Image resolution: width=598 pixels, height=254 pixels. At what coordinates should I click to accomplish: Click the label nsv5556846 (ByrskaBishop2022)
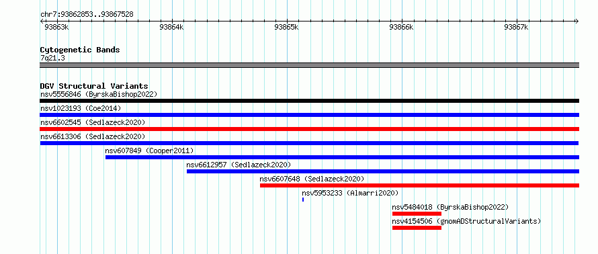pos(99,94)
